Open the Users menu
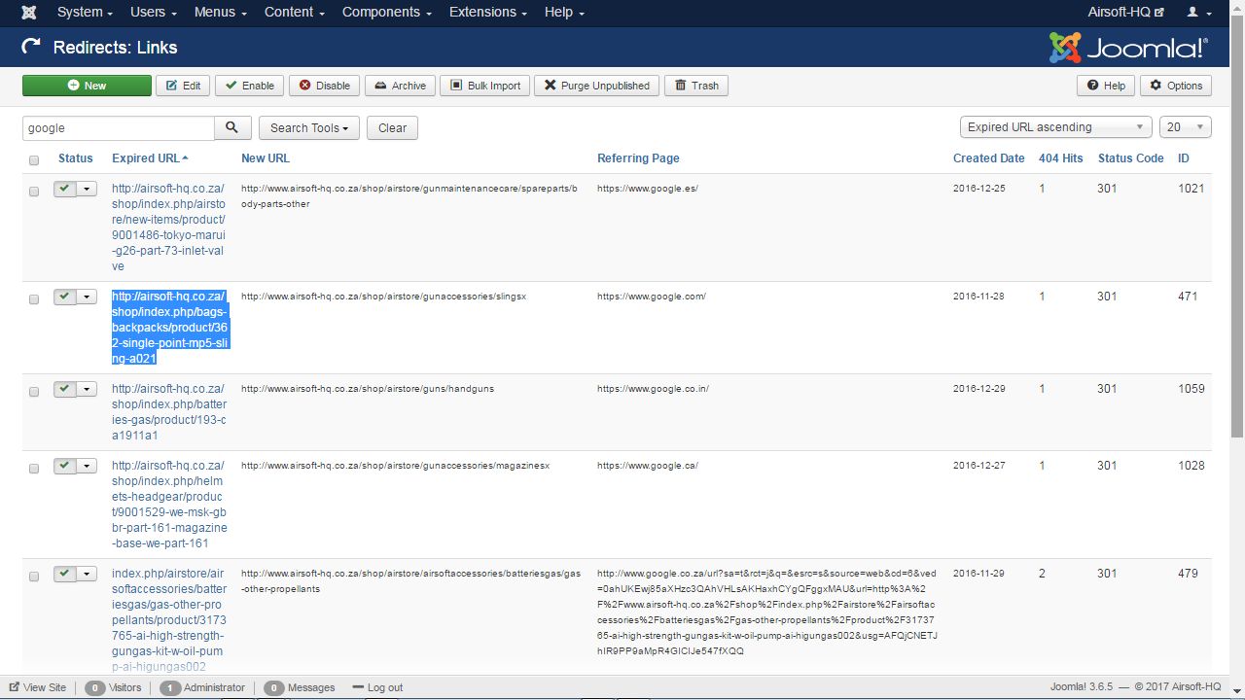1245x700 pixels. click(x=154, y=12)
